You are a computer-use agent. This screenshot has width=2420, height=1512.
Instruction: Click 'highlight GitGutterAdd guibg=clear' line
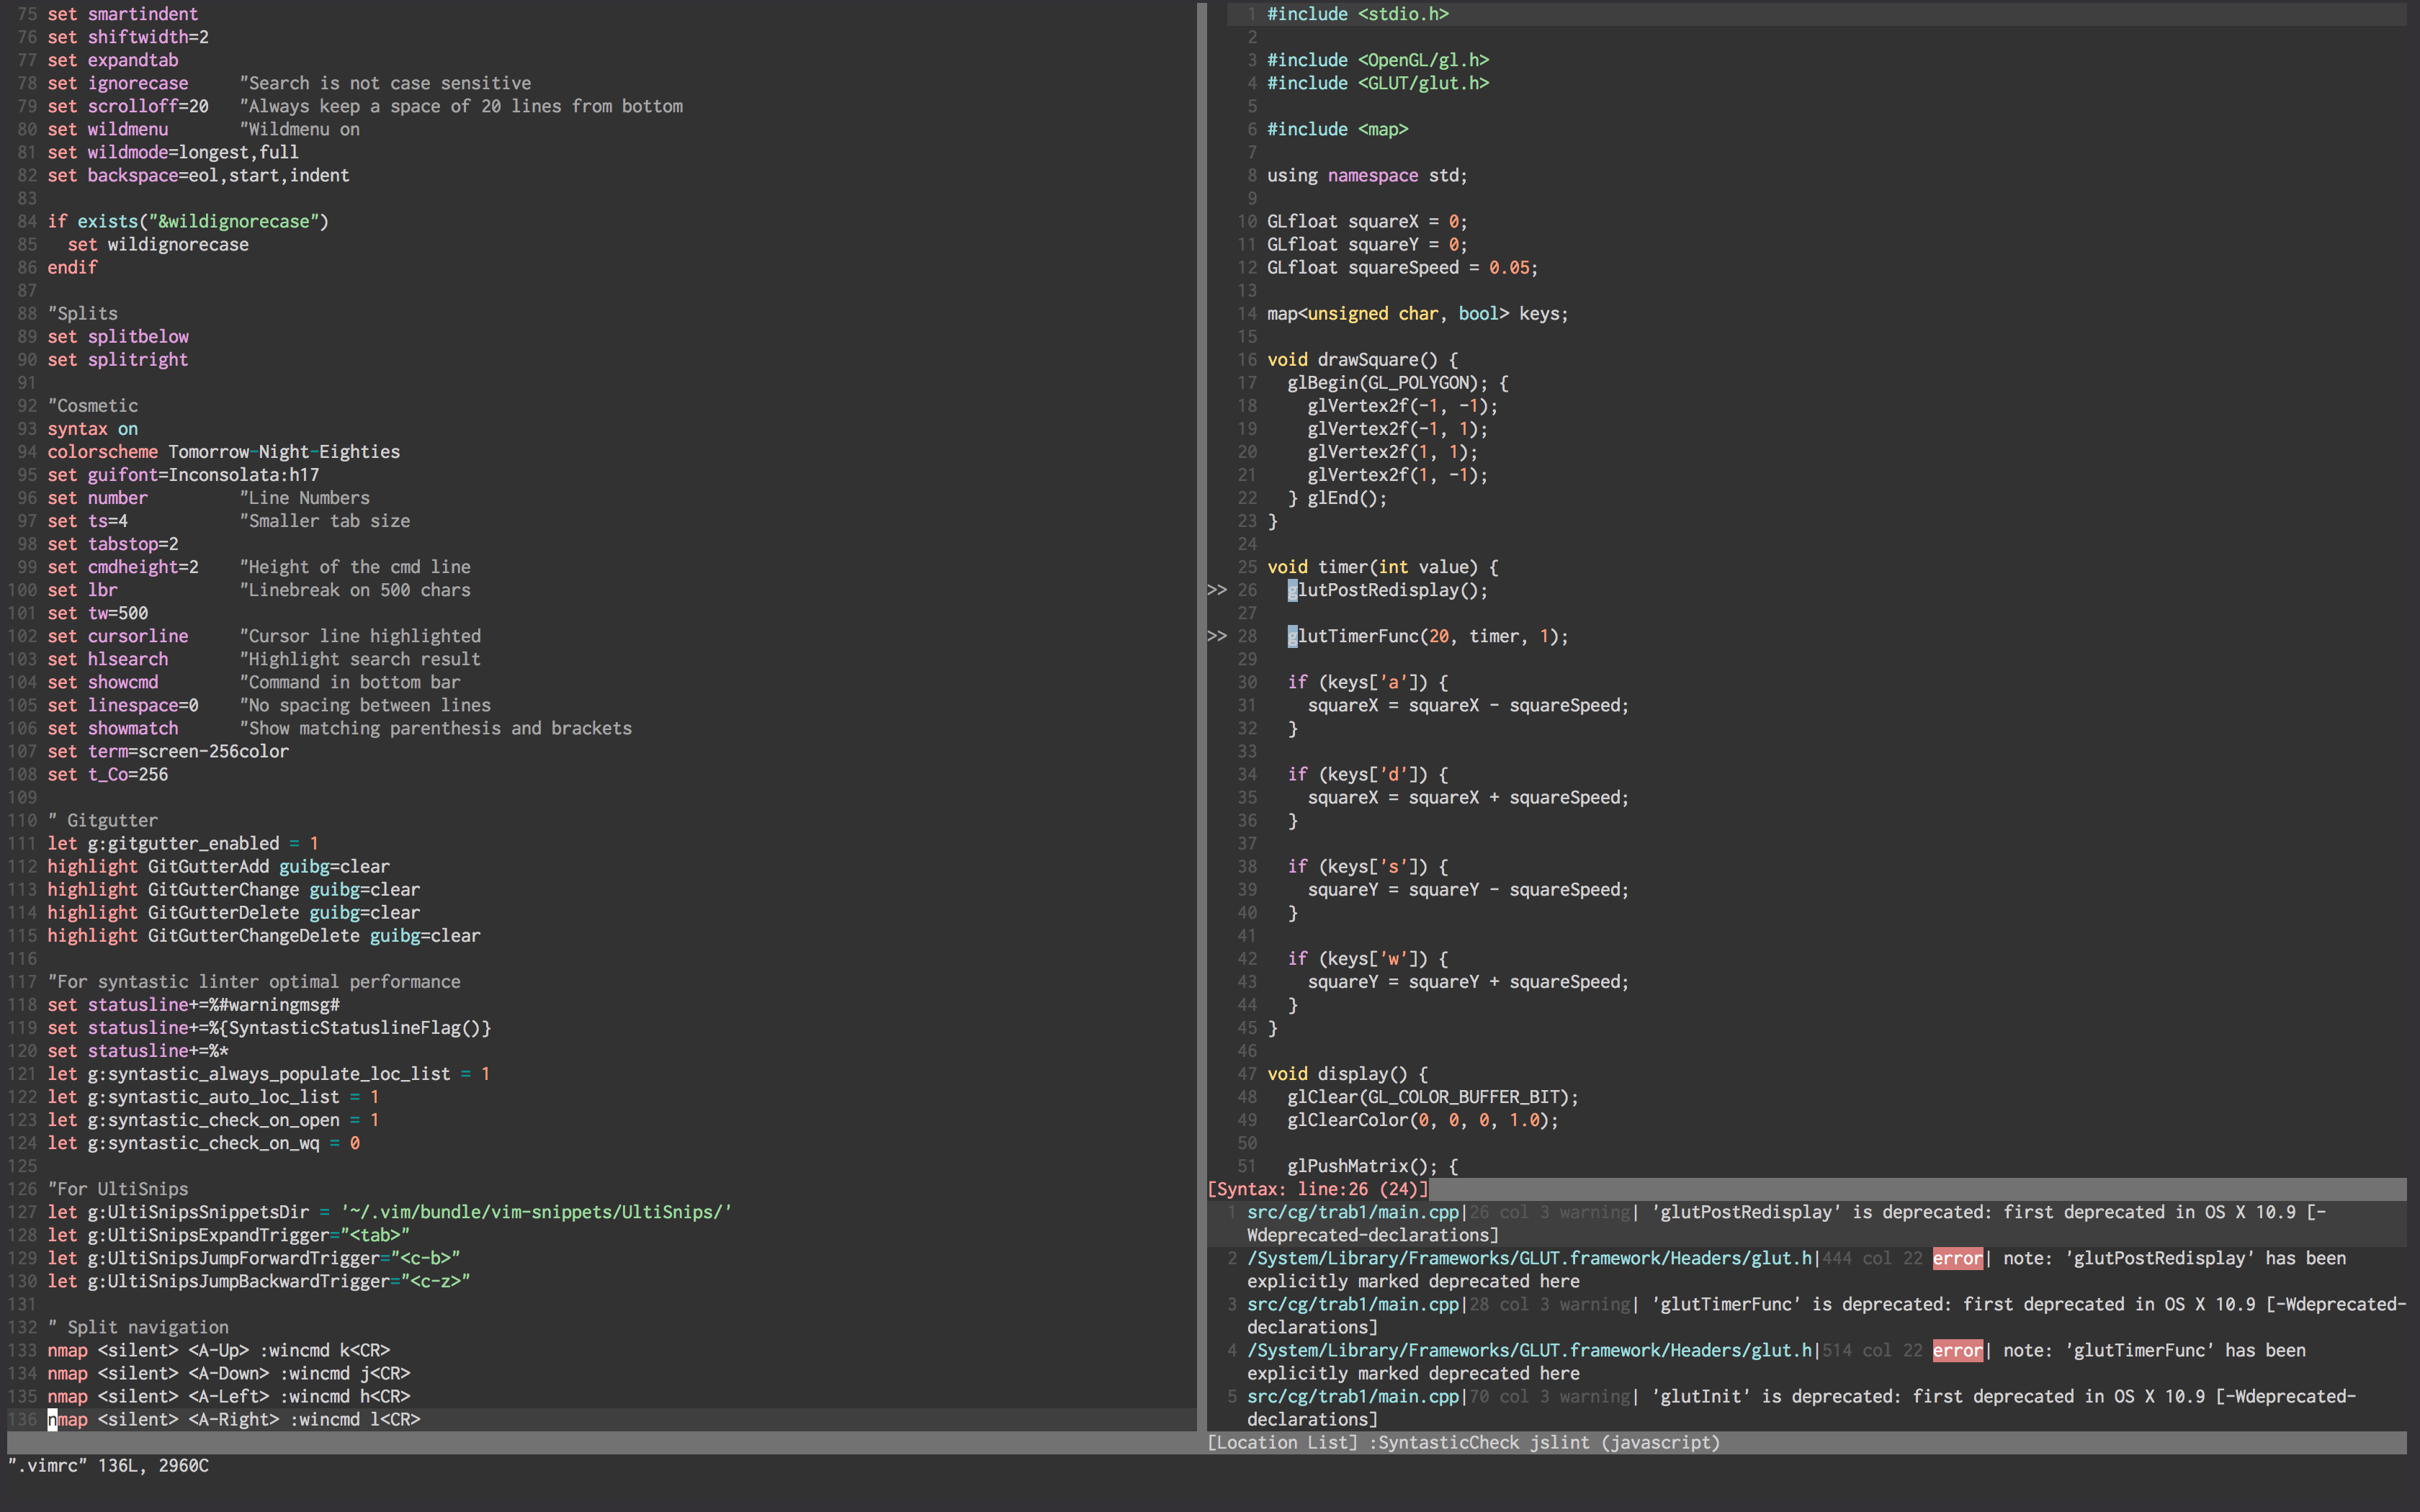[x=218, y=866]
